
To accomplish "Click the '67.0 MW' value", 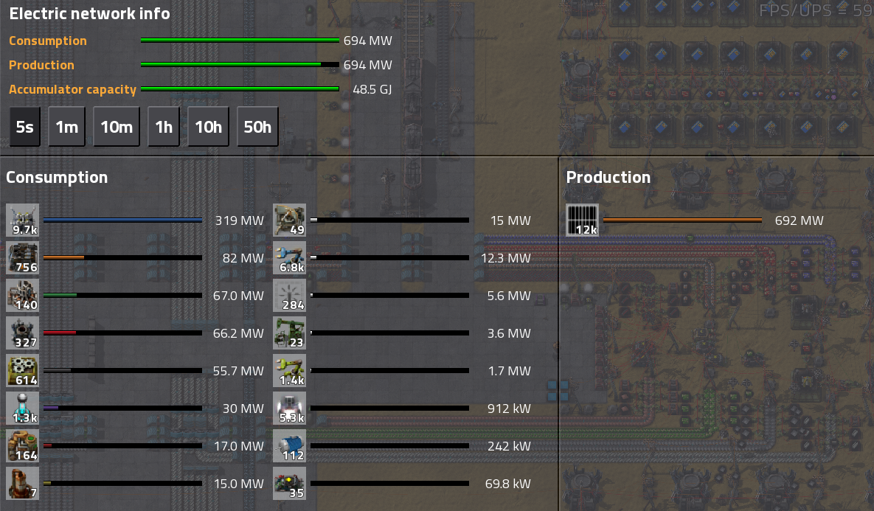I will 238,296.
